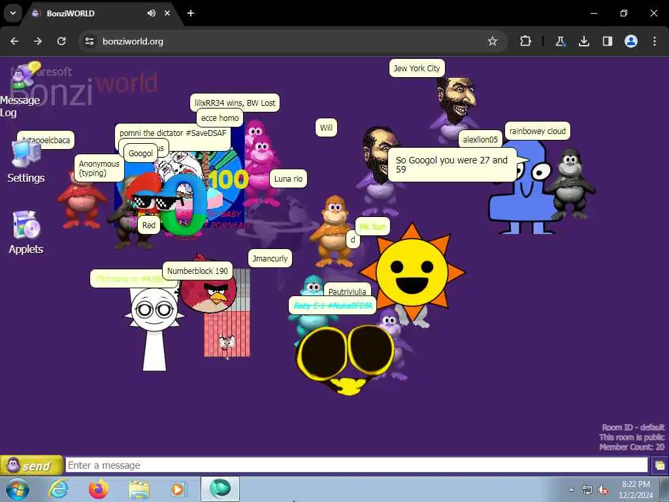This screenshot has width=669, height=502.
Task: Open the browser extensions puzzle icon
Action: (525, 41)
